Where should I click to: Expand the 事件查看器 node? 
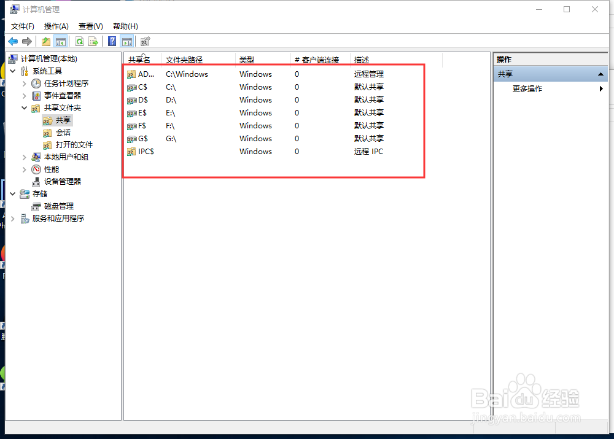25,96
